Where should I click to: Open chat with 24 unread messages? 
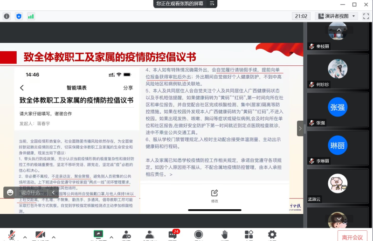[x=173, y=234]
